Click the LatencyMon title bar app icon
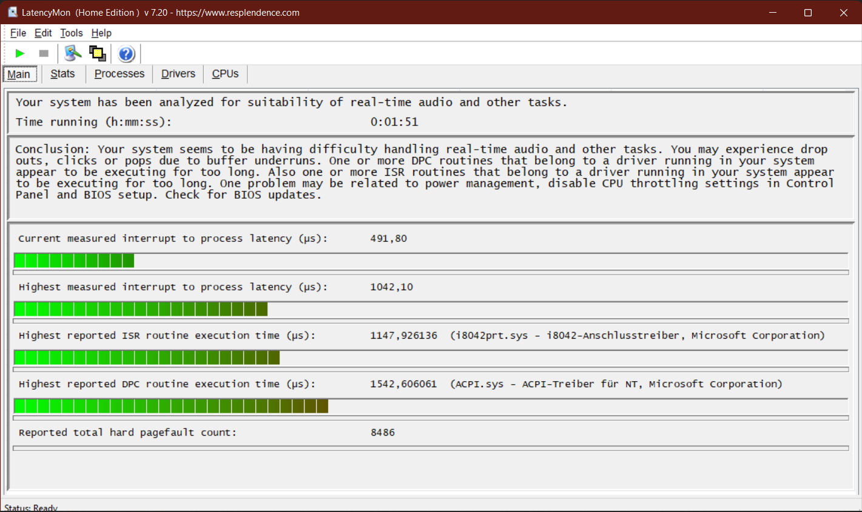The height and width of the screenshot is (512, 862). (12, 12)
